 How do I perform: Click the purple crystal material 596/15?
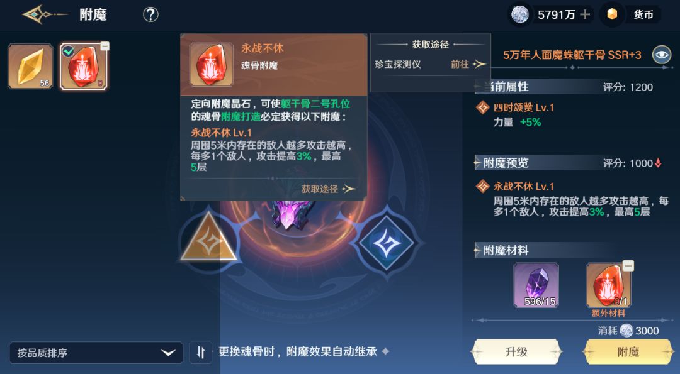536,285
